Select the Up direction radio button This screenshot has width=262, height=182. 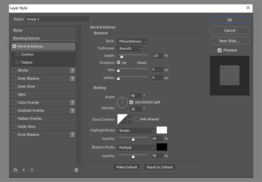[119, 63]
